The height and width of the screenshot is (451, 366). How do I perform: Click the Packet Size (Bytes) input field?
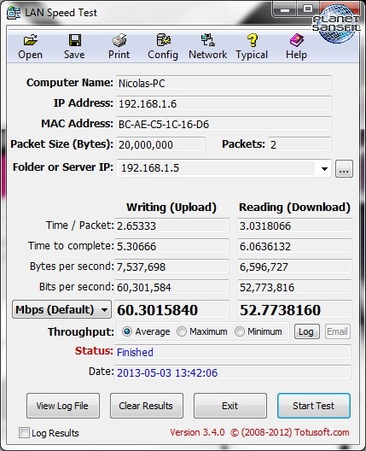click(161, 144)
